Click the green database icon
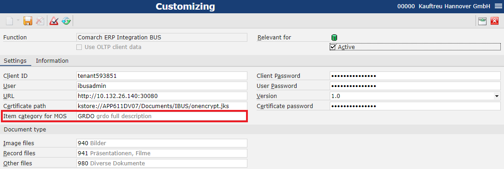The height and width of the screenshot is (169, 504). click(x=334, y=38)
